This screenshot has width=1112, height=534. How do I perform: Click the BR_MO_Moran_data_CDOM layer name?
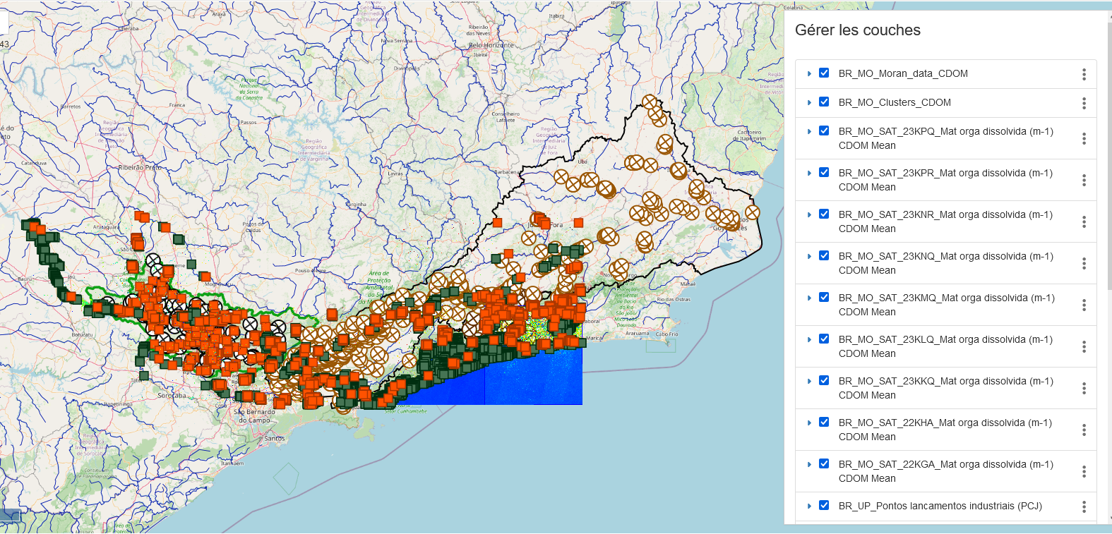(902, 73)
